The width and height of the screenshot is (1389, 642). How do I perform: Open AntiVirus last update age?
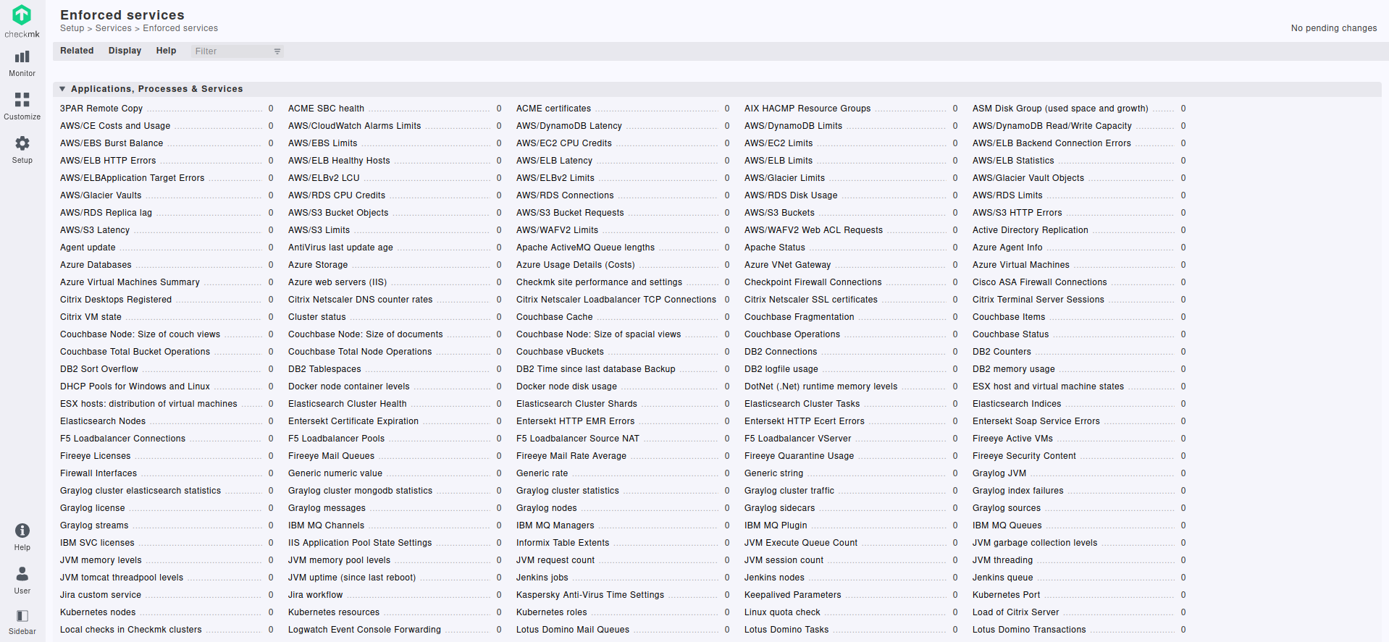(x=340, y=248)
